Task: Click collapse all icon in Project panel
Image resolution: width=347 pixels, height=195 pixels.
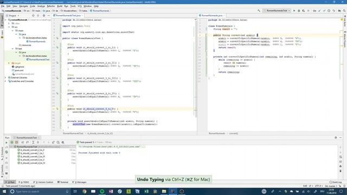Action: (38, 16)
